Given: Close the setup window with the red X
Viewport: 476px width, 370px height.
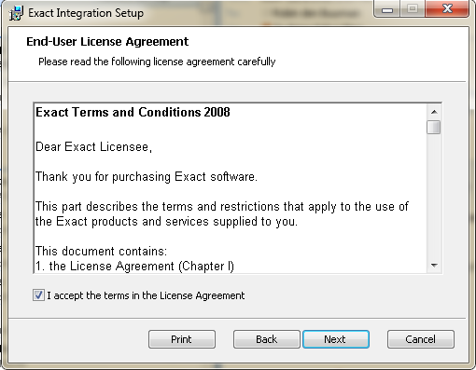Looking at the screenshot, I should click(x=447, y=9).
